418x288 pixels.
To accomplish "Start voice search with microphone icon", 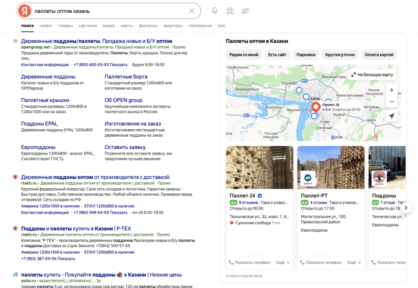I will pyautogui.click(x=215, y=11).
